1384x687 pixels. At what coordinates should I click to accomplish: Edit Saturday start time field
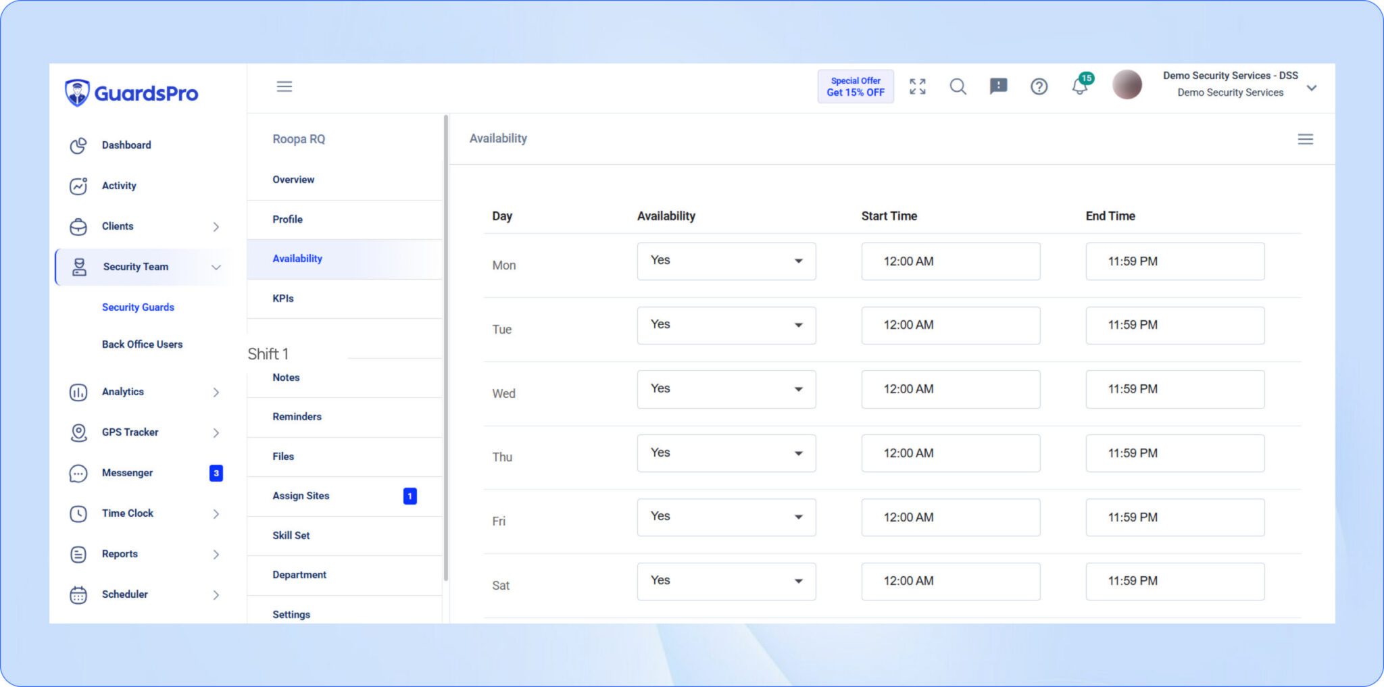click(951, 582)
